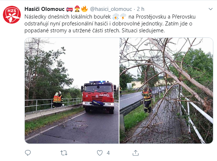The image size is (217, 161).
Task: Click the like count number 4
Action: pyautogui.click(x=108, y=153)
